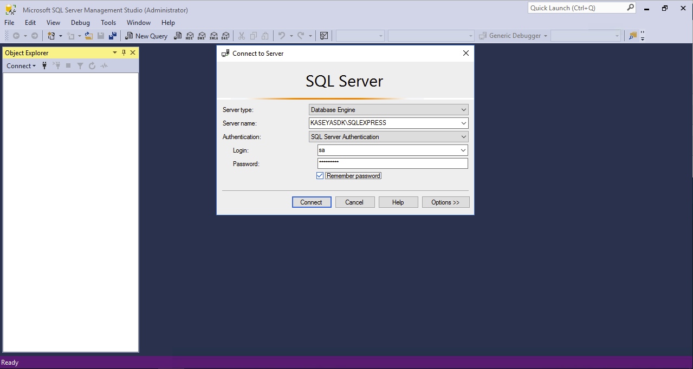This screenshot has width=693, height=369.
Task: Click the New Query toolbar button
Action: [x=146, y=36]
